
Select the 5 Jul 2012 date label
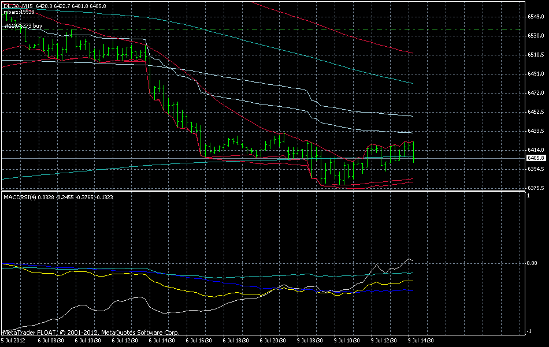14,341
